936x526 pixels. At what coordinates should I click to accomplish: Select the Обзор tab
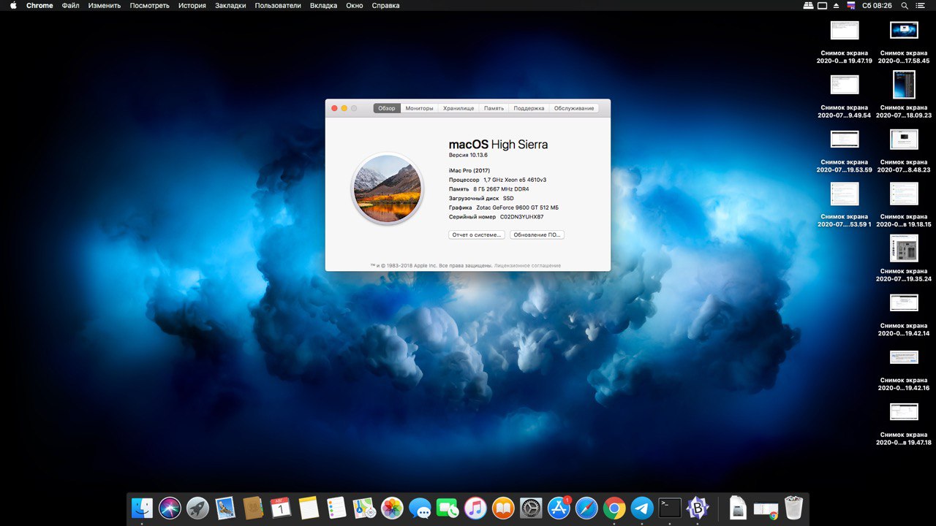[387, 108]
